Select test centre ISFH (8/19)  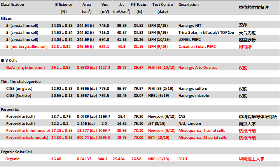(158, 26)
